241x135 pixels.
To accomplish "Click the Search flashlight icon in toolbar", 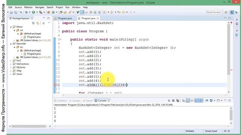I will tap(70, 12).
